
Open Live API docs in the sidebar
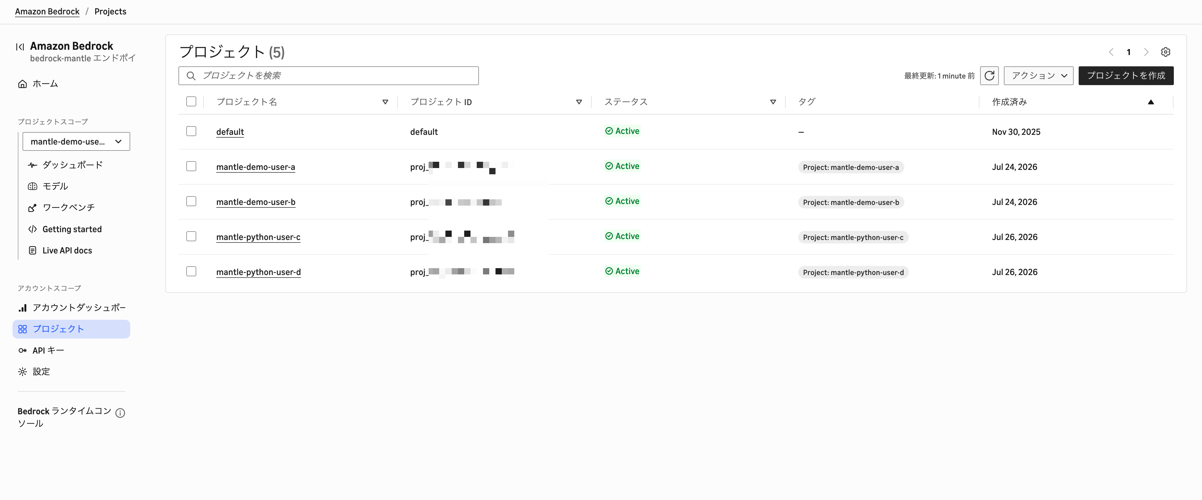tap(67, 250)
